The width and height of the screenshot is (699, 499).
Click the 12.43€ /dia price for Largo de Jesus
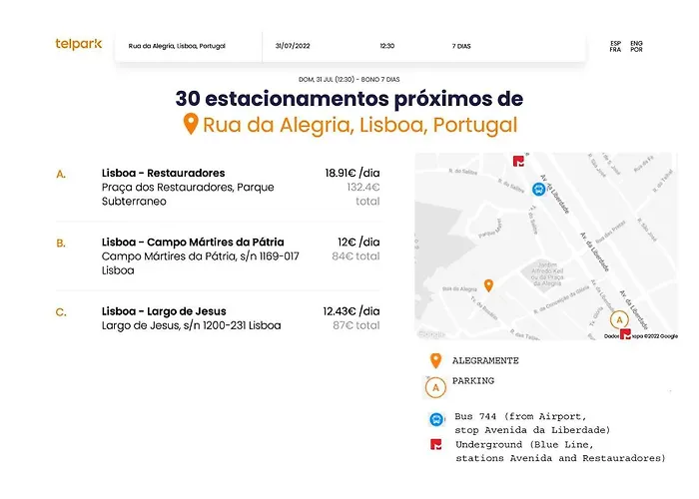pyautogui.click(x=350, y=311)
